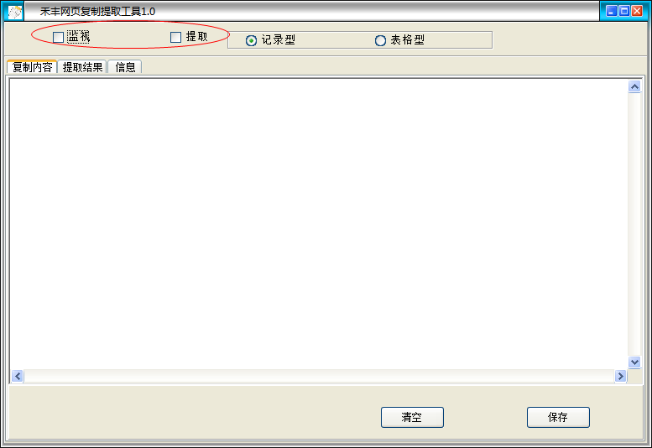
Task: Click the horizontal scrollbar track
Action: 319,376
